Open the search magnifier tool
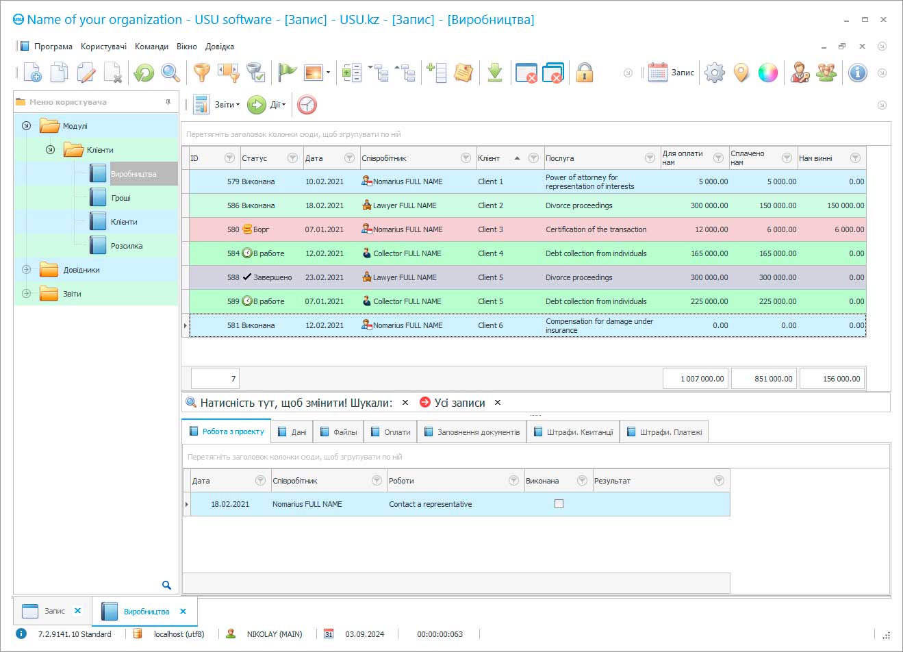903x652 pixels. 170,73
